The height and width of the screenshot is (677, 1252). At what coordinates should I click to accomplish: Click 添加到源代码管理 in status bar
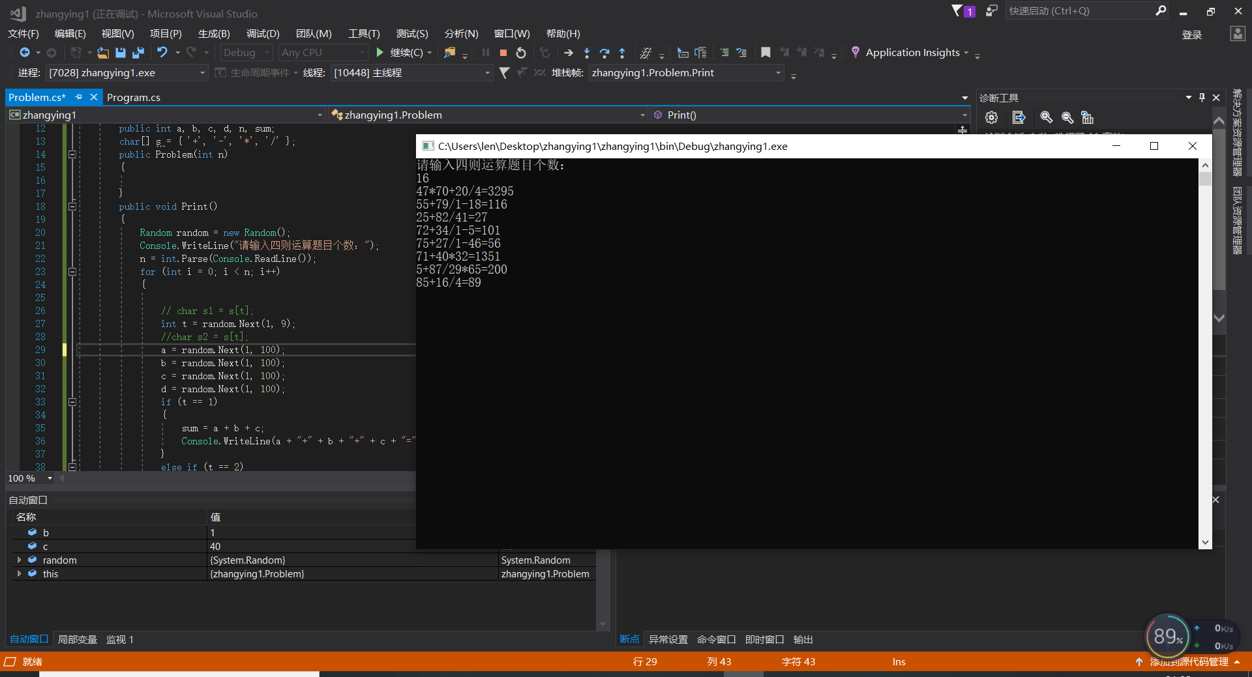[x=1188, y=661]
